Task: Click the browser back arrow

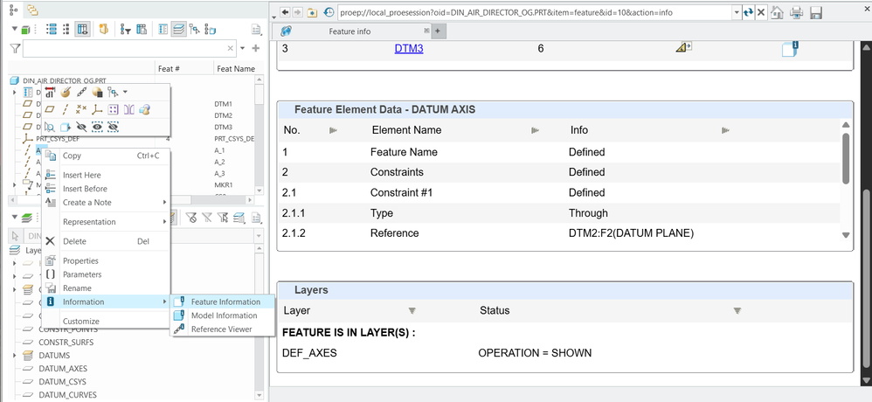Action: [283, 12]
